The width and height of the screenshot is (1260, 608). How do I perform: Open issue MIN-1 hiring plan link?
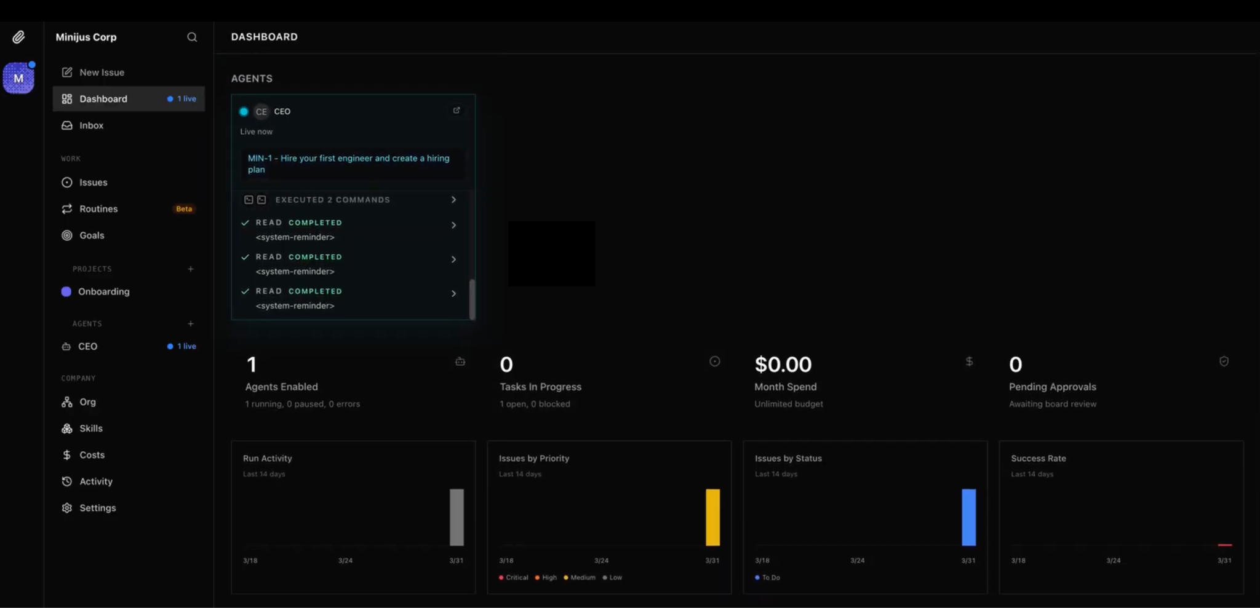348,164
